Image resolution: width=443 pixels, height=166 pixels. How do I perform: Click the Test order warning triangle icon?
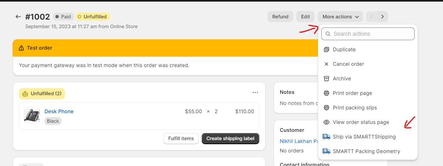(x=21, y=48)
